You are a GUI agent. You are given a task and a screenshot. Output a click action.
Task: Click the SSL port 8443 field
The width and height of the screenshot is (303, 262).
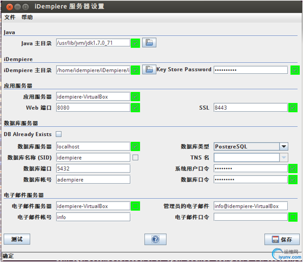pyautogui.click(x=251, y=108)
